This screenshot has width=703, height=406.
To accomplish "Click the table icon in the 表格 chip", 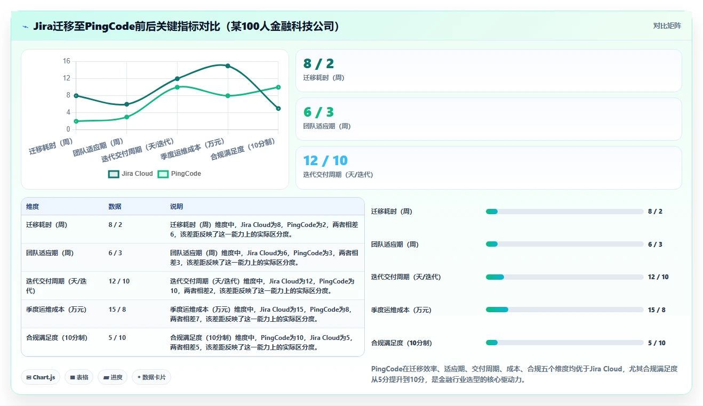I will pyautogui.click(x=73, y=377).
